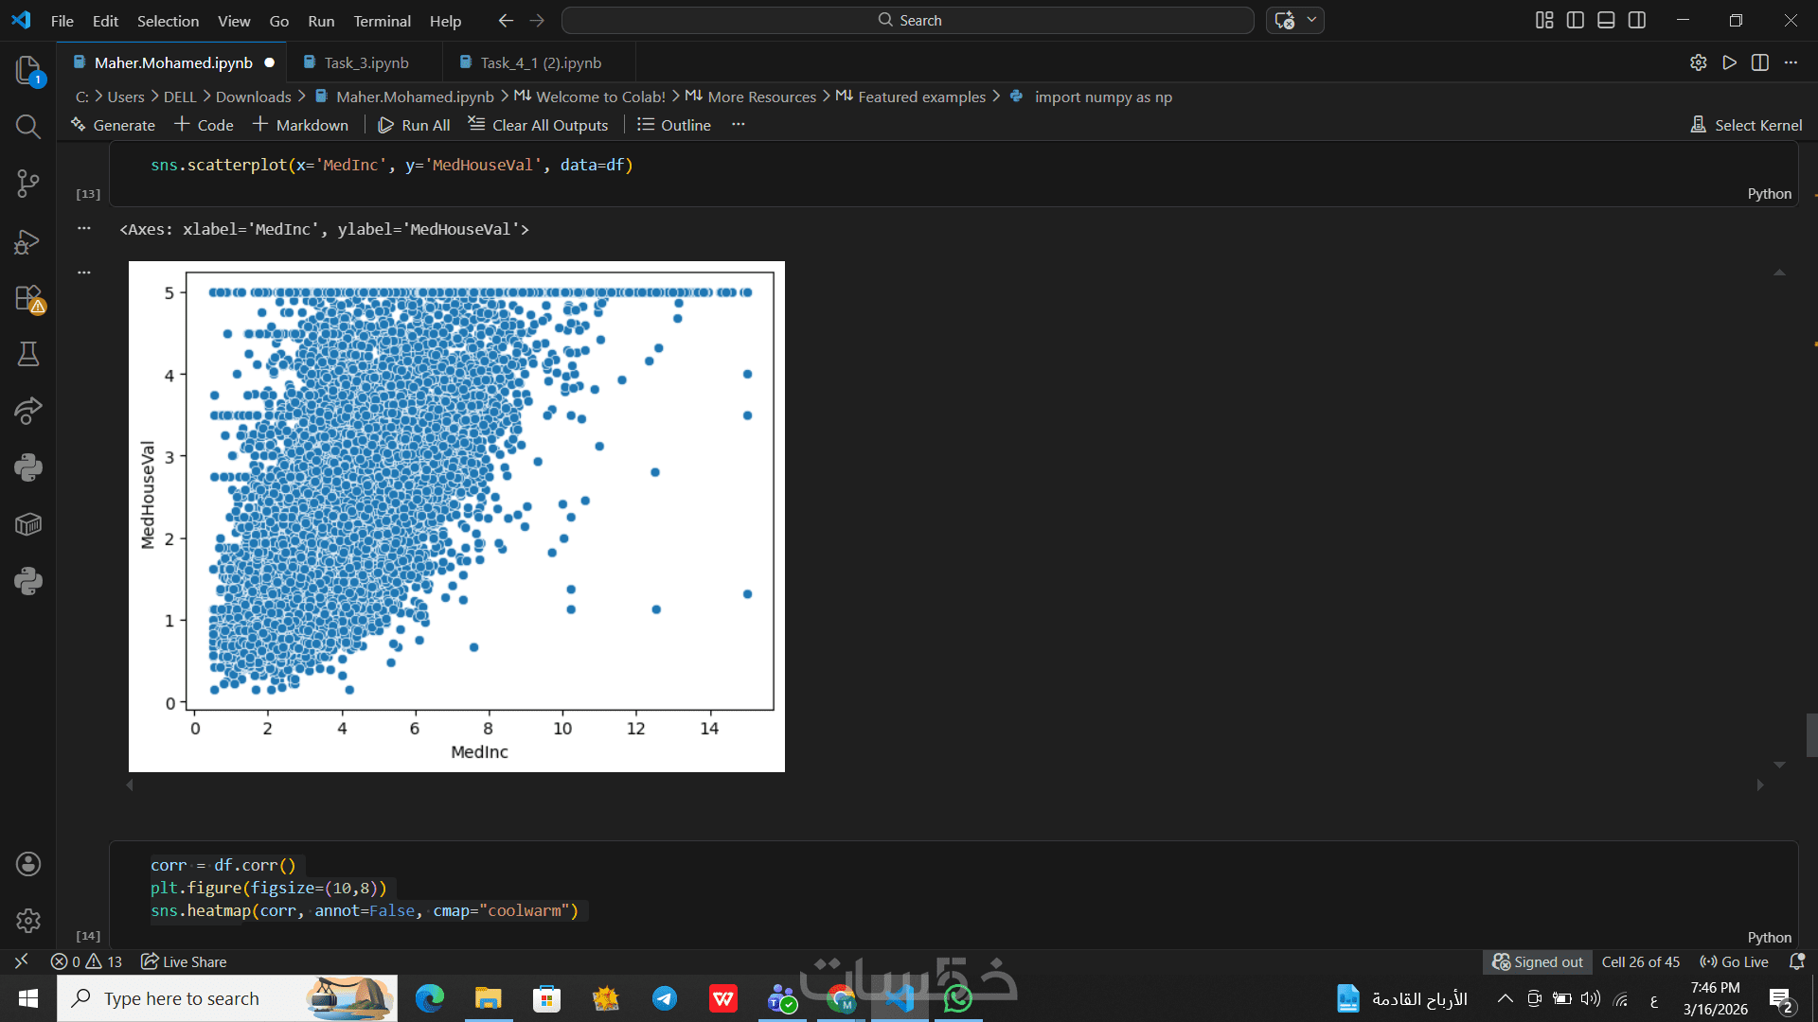
Task: Expand the Copilot chat dropdown arrow
Action: (1311, 20)
